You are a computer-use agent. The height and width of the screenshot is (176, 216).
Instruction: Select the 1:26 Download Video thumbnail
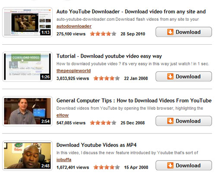(x=27, y=67)
